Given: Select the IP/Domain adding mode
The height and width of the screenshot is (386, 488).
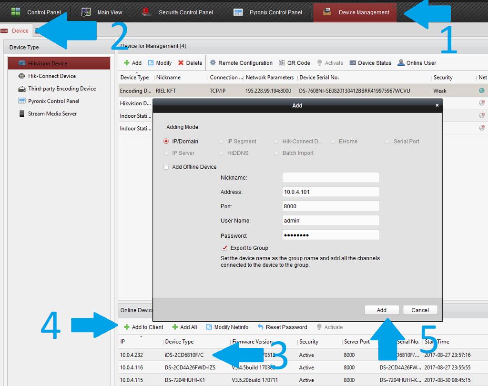Looking at the screenshot, I should 181,142.
